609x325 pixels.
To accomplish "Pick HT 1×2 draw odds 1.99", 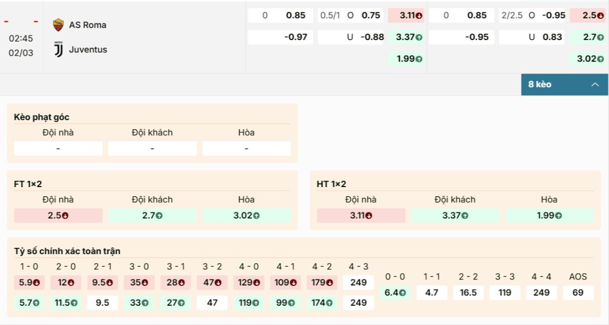I will (x=549, y=215).
